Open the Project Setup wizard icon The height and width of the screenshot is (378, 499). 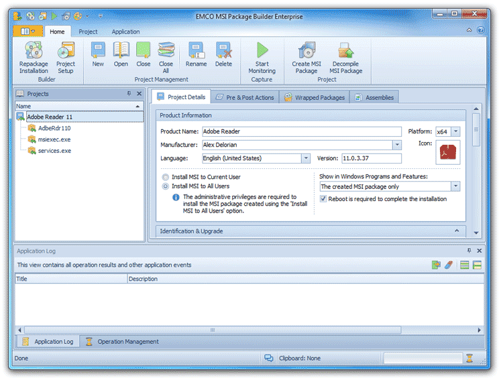pyautogui.click(x=66, y=50)
